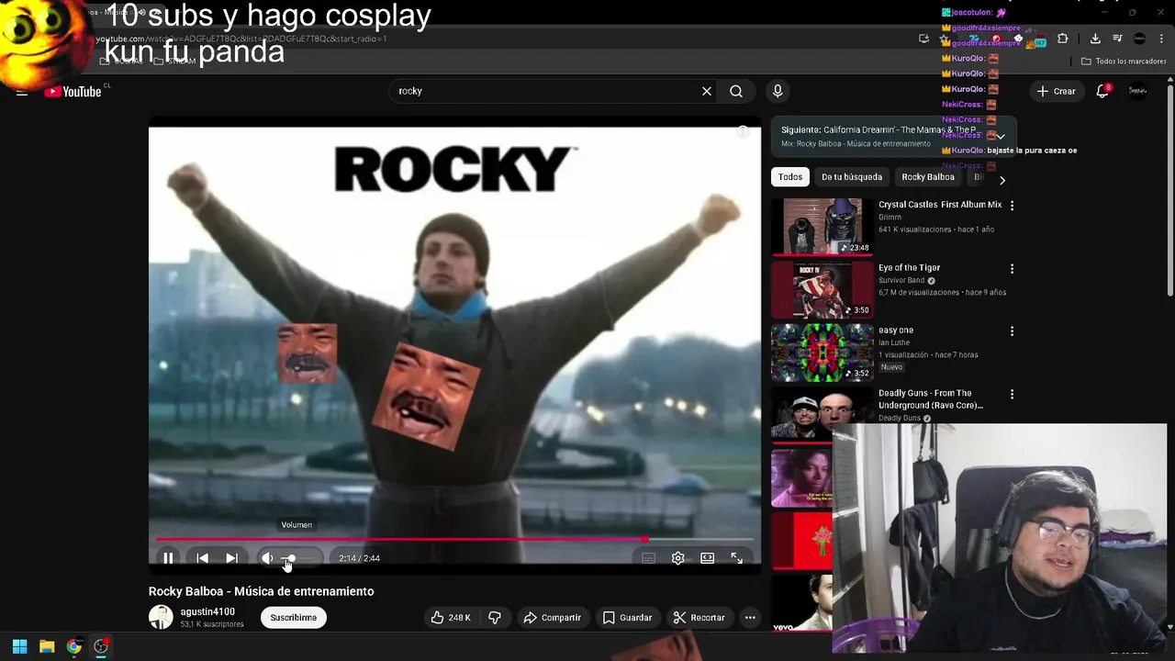Open the notifications bell

(1103, 91)
